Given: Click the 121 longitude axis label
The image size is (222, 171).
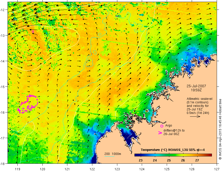Looking at the screenshot, I should click(67, 169).
